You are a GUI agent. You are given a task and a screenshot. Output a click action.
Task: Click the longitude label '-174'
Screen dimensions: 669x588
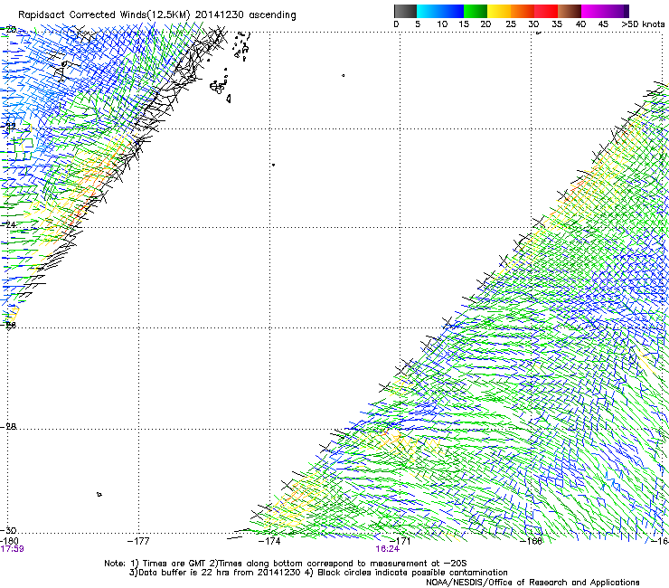tap(269, 541)
